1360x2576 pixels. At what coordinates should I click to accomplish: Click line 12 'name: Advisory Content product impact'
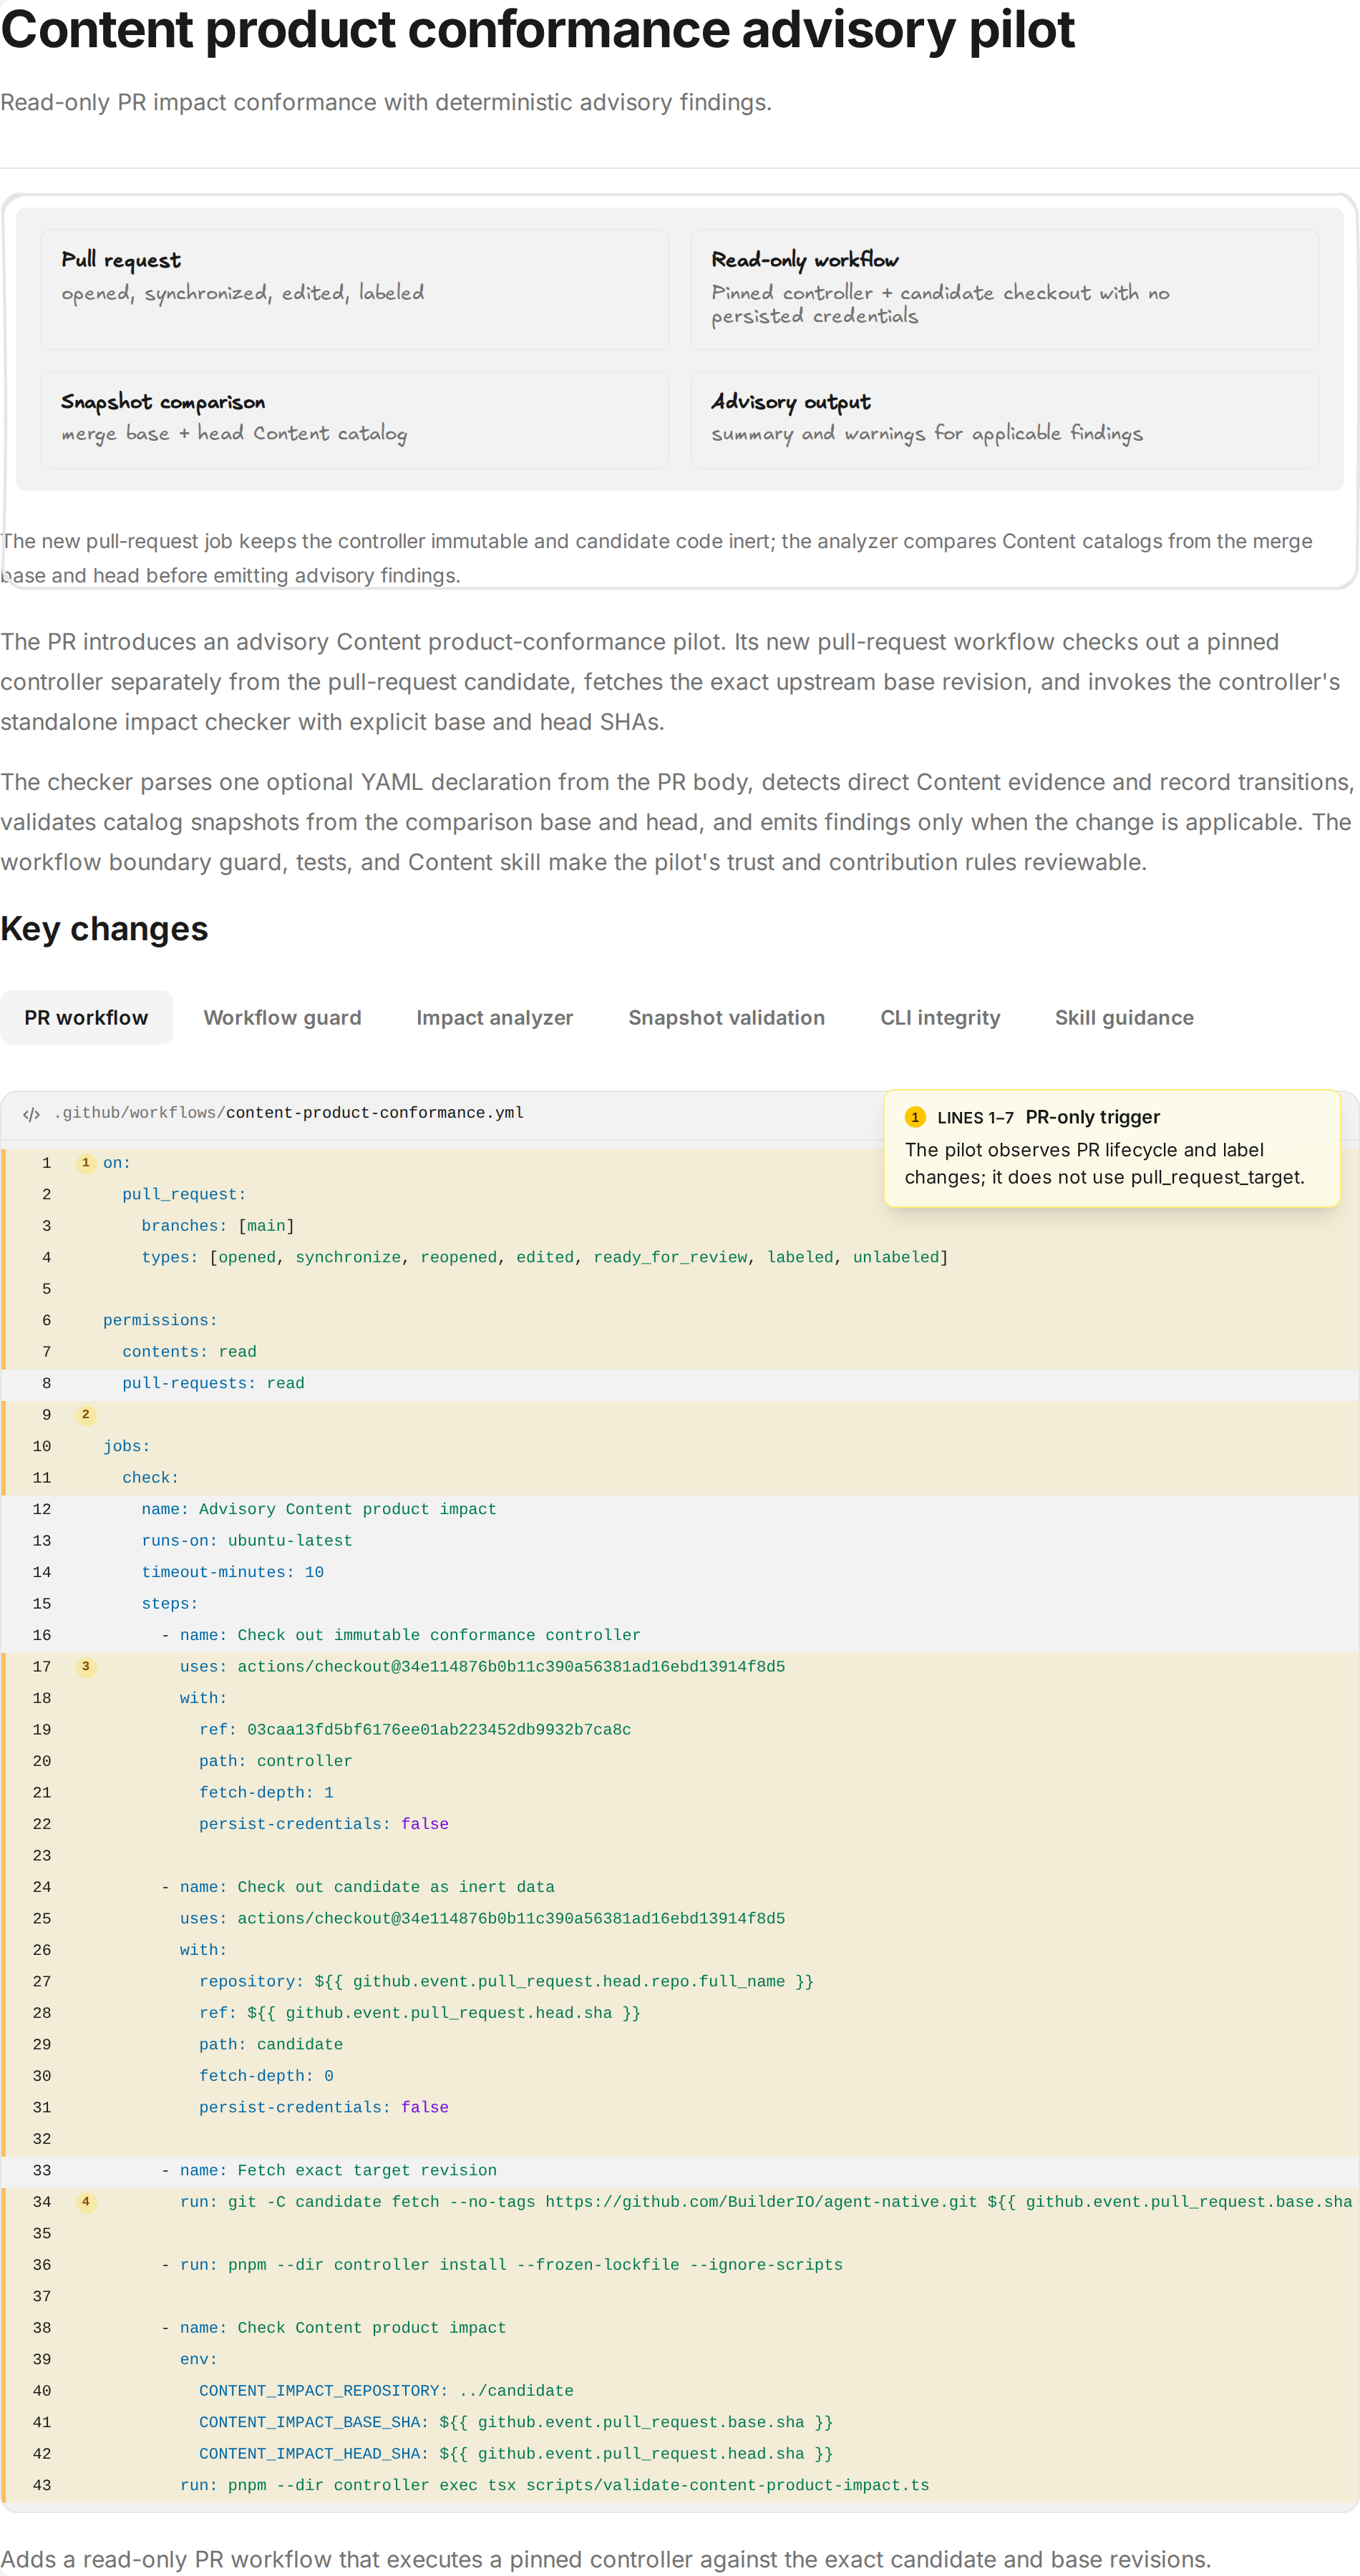(x=318, y=1509)
